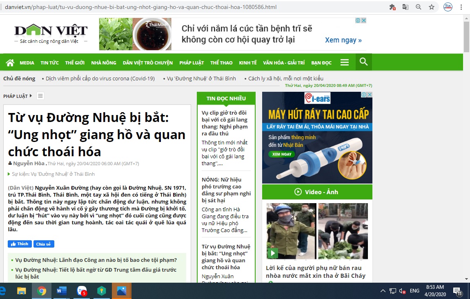This screenshot has width=470, height=299.
Task: Open the taskbar clock showing 8:53 AM
Action: click(435, 290)
